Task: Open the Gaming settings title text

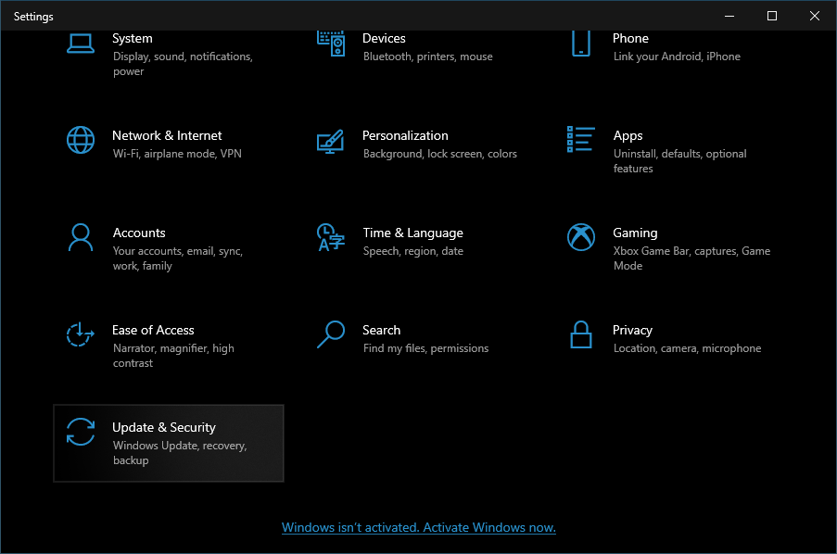Action: pyautogui.click(x=635, y=233)
